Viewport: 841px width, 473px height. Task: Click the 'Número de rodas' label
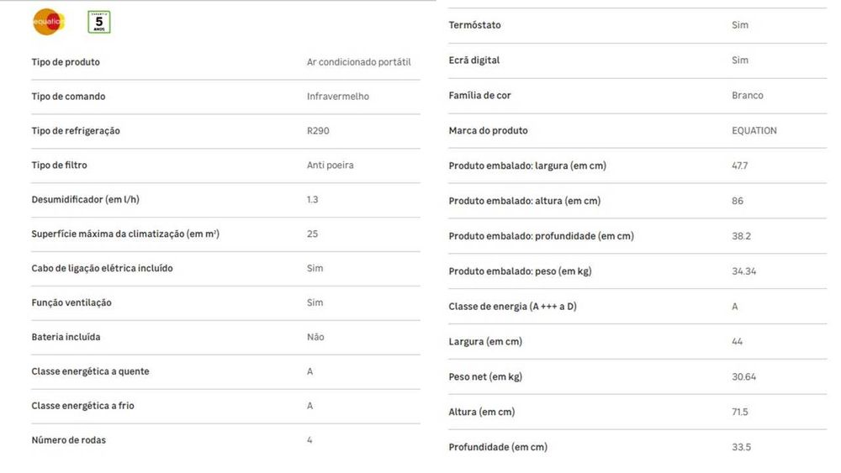pyautogui.click(x=69, y=440)
